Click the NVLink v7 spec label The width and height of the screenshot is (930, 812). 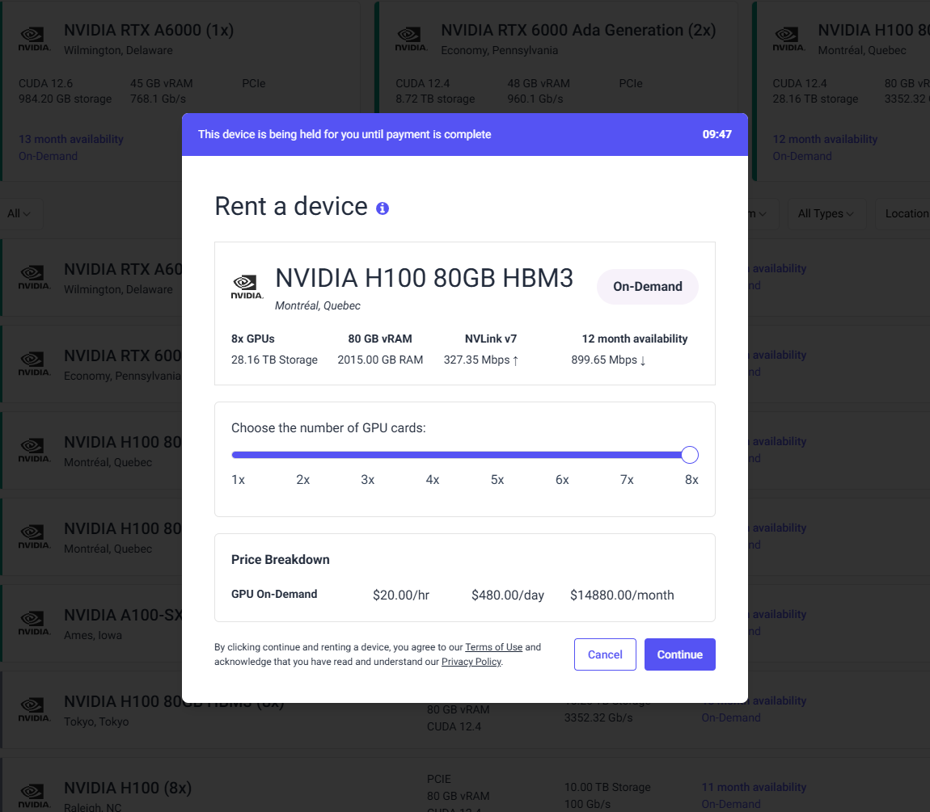point(491,339)
